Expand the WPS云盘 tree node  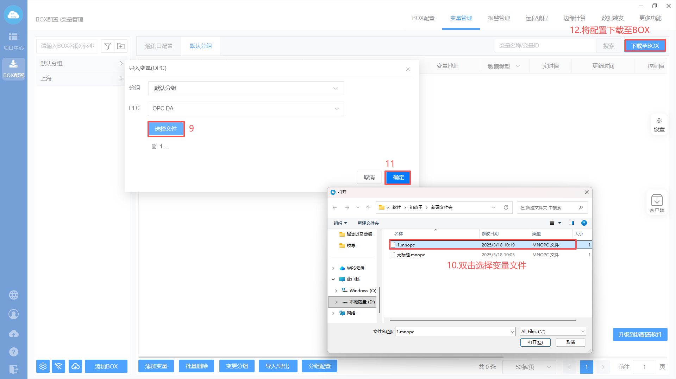[x=333, y=268]
